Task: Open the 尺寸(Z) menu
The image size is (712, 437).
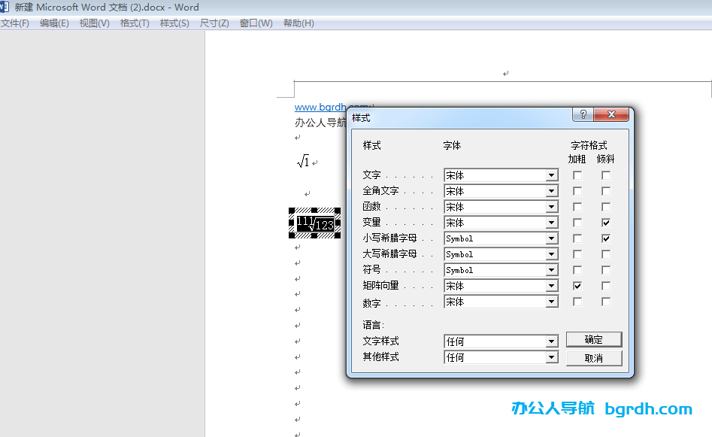Action: pos(214,23)
